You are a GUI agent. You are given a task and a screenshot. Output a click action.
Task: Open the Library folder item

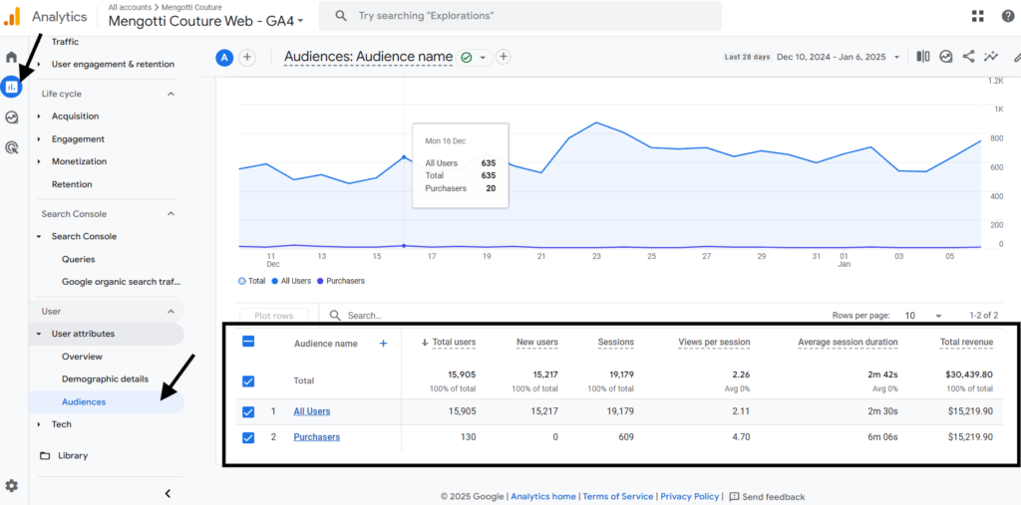tap(64, 455)
